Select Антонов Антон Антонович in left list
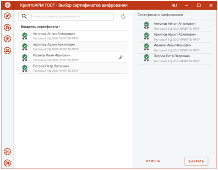This screenshot has height=170, width=218. pos(73,36)
